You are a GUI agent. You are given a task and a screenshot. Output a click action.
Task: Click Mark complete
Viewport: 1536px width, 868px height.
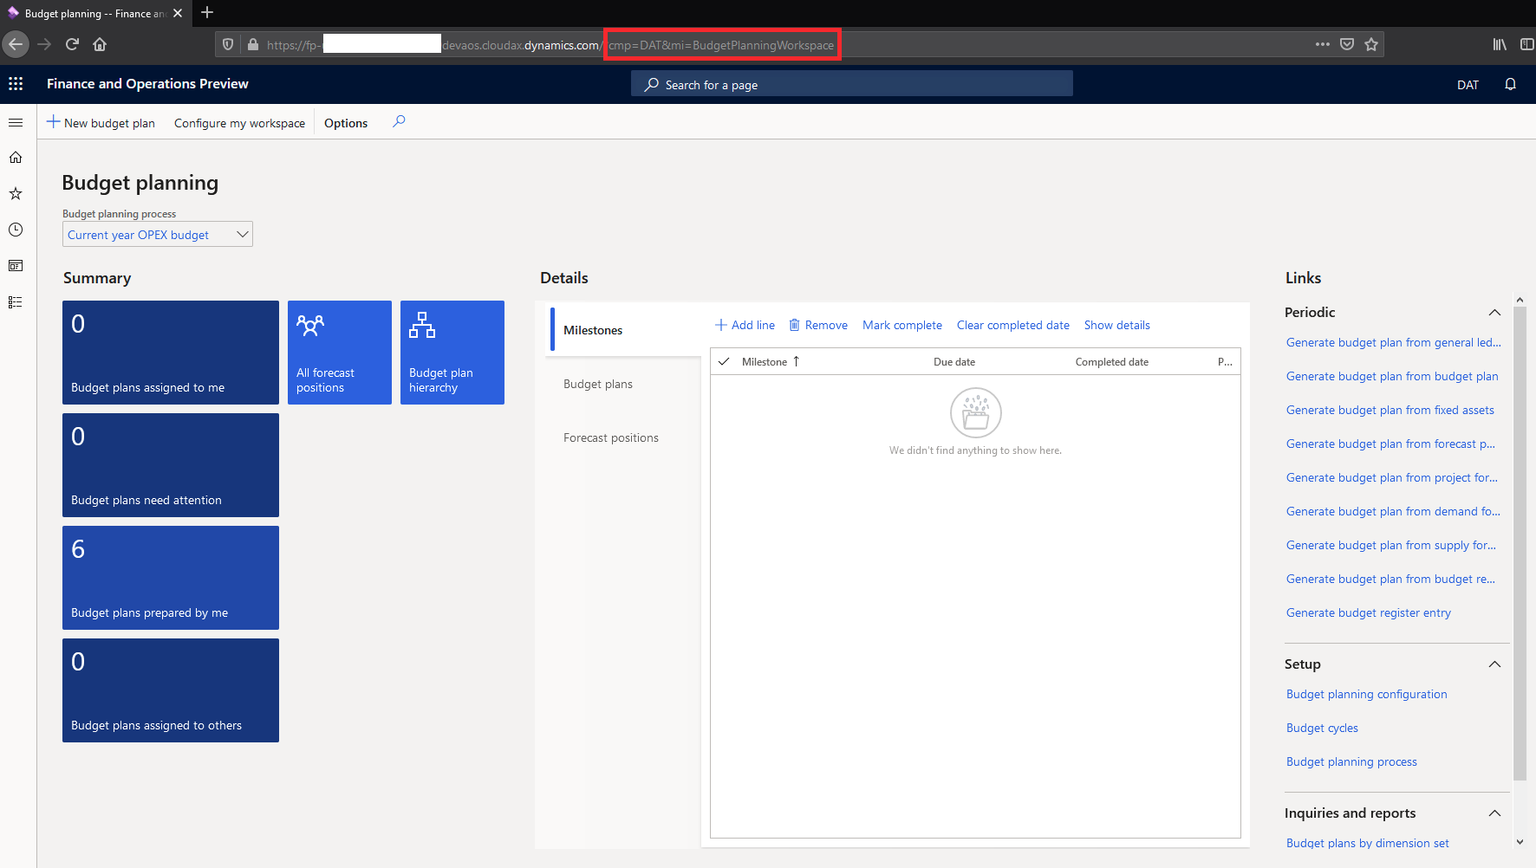[902, 325]
